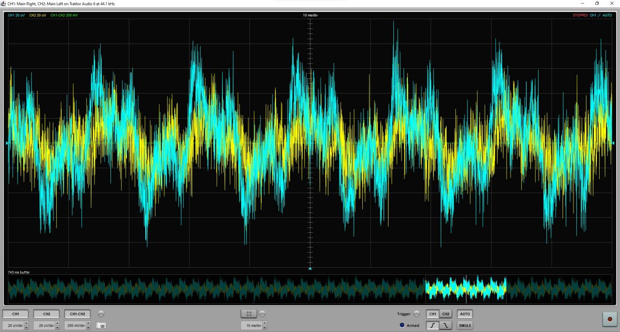This screenshot has width=620, height=332.
Task: Start recording with the red record button
Action: tap(609, 319)
